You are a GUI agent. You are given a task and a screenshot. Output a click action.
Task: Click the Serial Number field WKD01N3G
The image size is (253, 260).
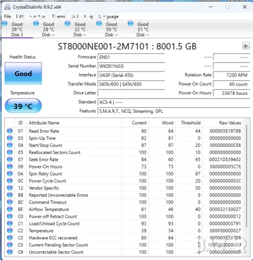131,66
